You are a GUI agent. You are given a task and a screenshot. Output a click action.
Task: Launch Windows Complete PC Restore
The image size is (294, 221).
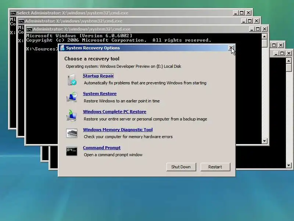(x=115, y=112)
